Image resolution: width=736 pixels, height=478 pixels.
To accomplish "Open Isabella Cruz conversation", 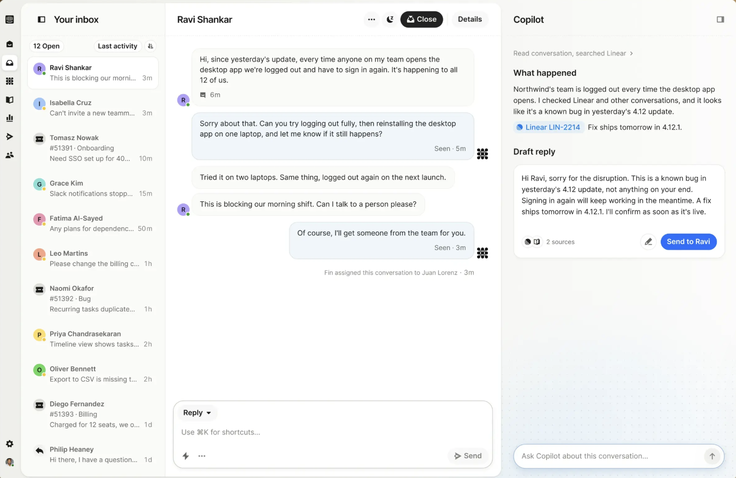I will (93, 108).
